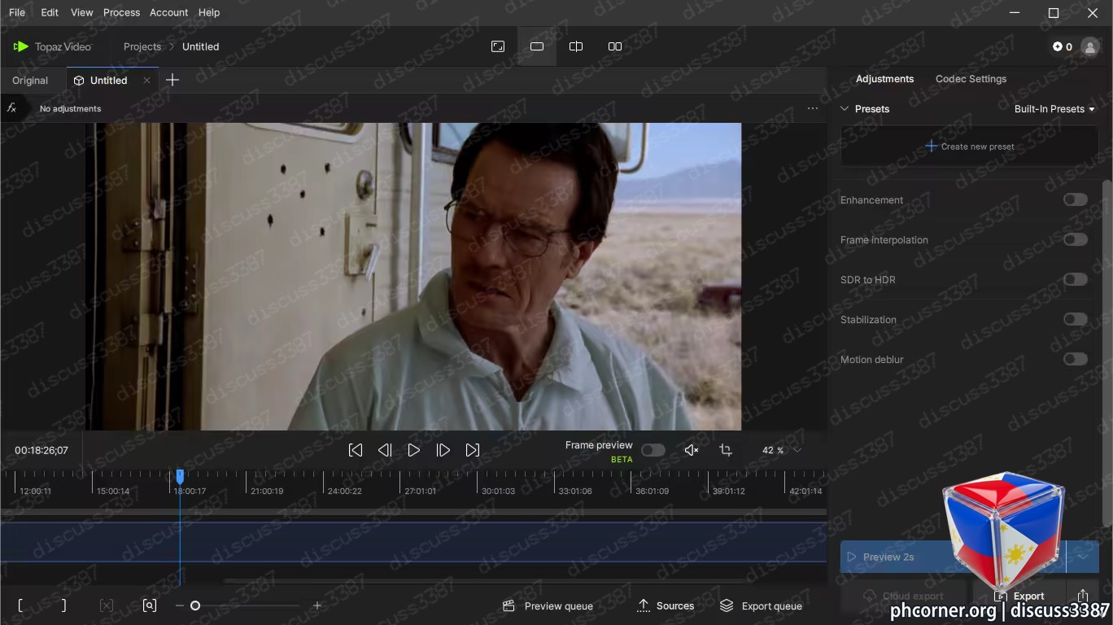Step forward one frame

[443, 450]
